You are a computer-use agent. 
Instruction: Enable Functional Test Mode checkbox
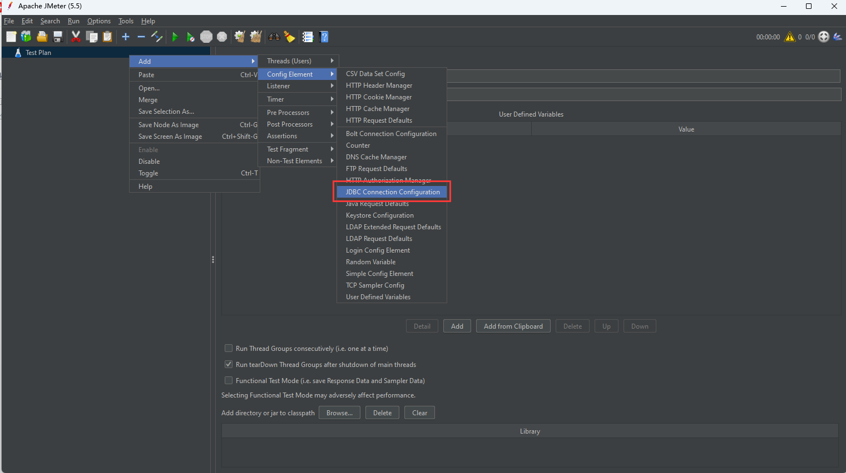[228, 380]
